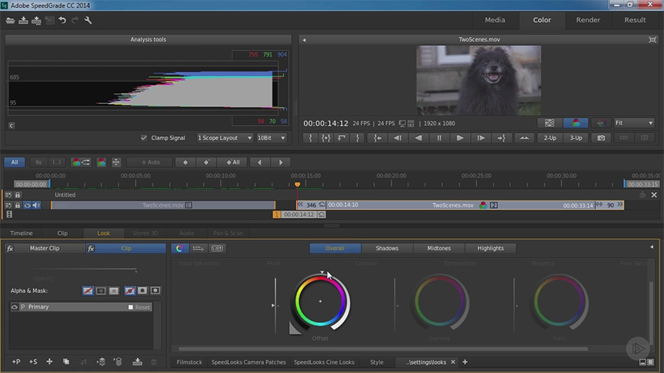Viewport: 664px width, 373px height.
Task: Go to next keyframe arrow
Action: tap(281, 163)
